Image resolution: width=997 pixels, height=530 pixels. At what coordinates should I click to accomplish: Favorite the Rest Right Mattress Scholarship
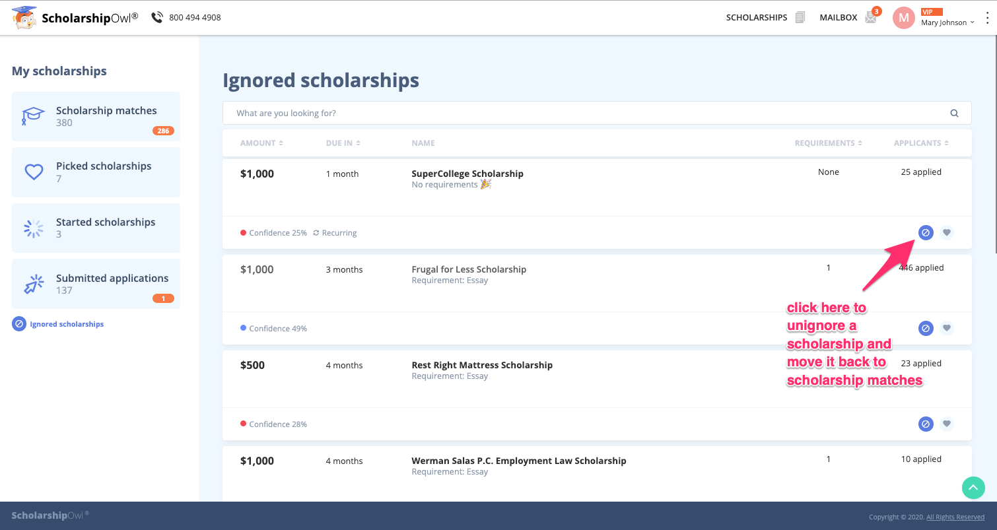click(947, 424)
